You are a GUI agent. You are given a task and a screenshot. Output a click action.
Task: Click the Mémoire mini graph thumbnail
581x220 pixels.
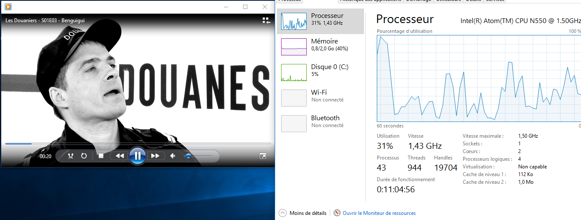tap(294, 47)
